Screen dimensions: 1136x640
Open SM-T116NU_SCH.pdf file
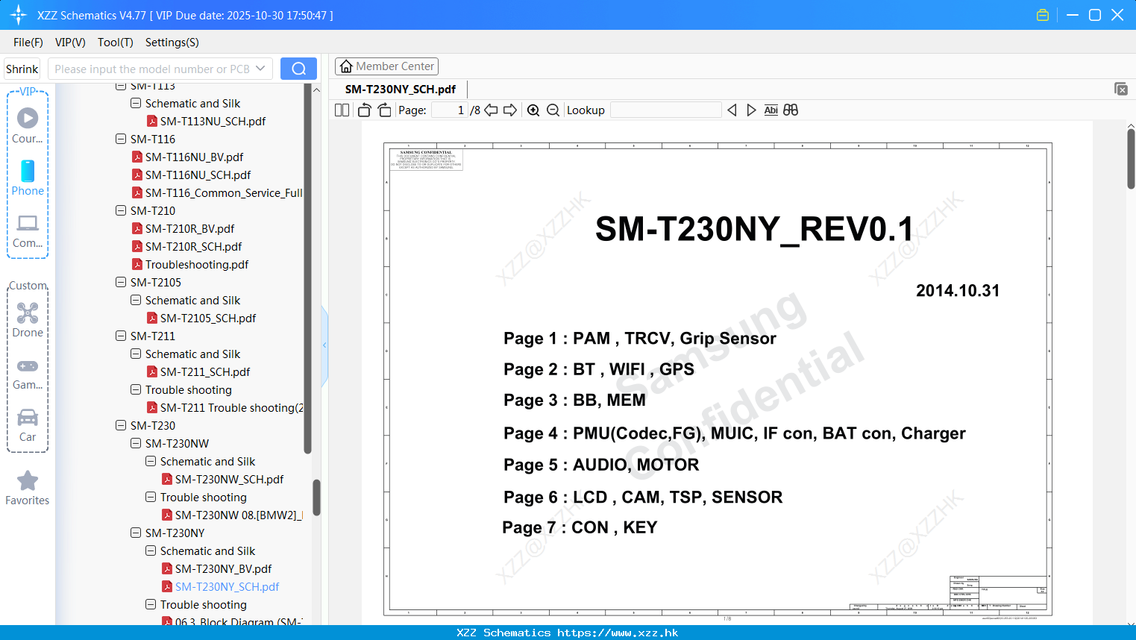click(198, 175)
